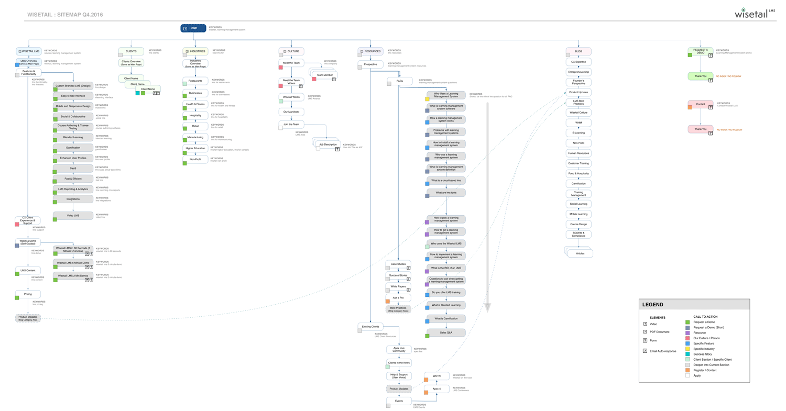The image size is (786, 411).
Task: Select the Case Studies node
Action: 398,264
